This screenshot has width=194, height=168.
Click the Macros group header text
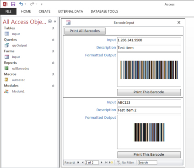(10, 74)
